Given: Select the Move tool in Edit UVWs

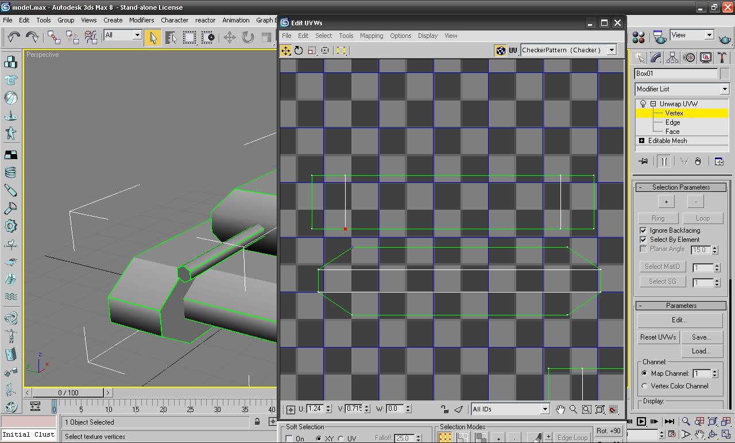Looking at the screenshot, I should (x=285, y=51).
